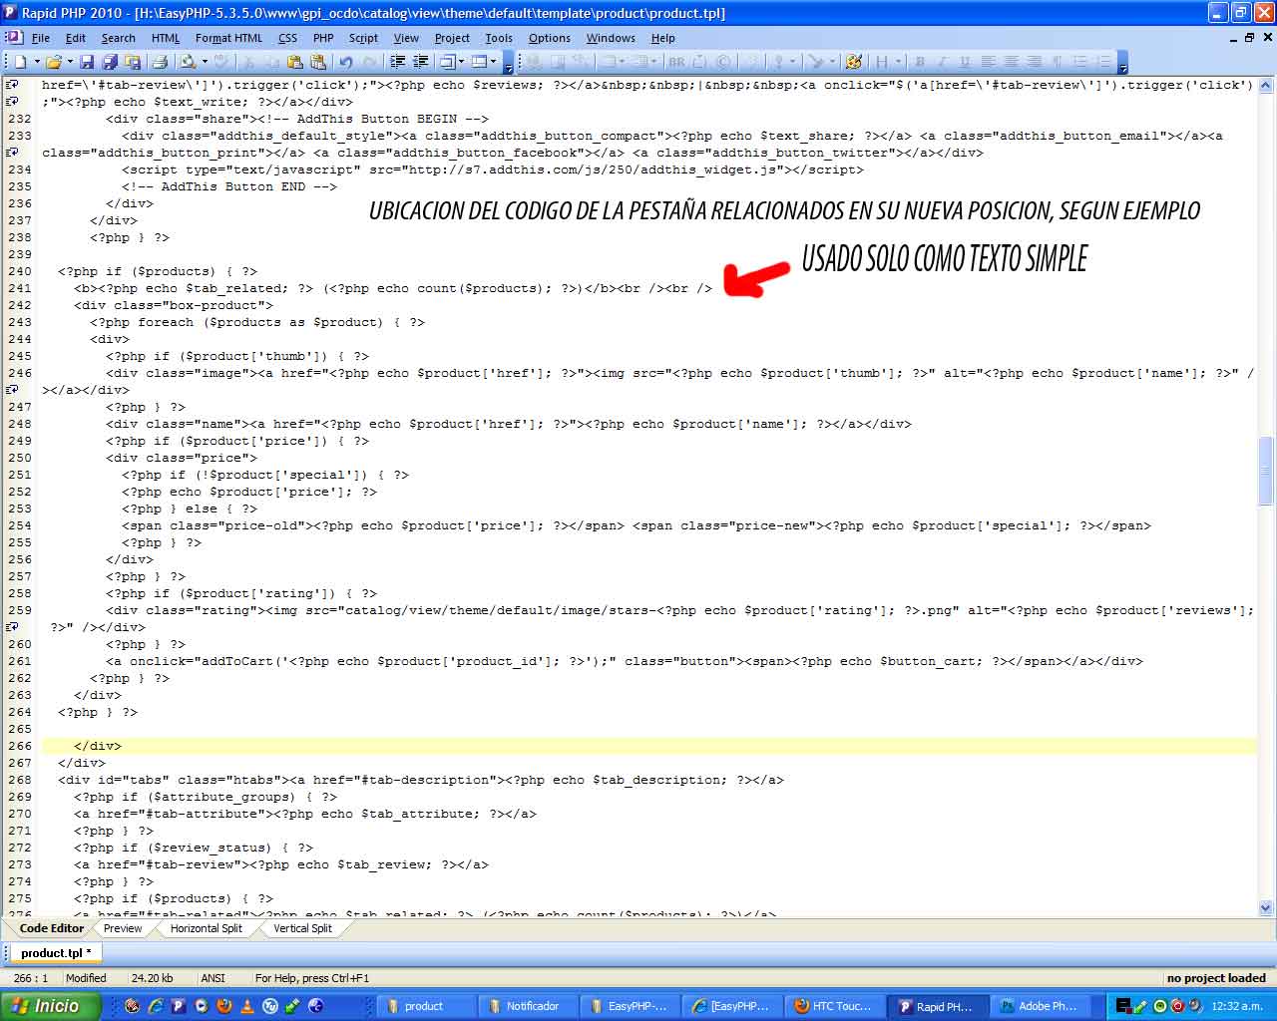The height and width of the screenshot is (1021, 1277).
Task: Switch to the Preview tab
Action: coord(123,928)
